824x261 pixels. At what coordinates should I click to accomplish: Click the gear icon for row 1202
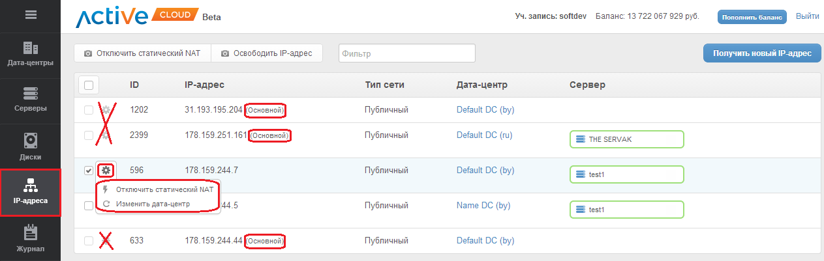(x=106, y=110)
